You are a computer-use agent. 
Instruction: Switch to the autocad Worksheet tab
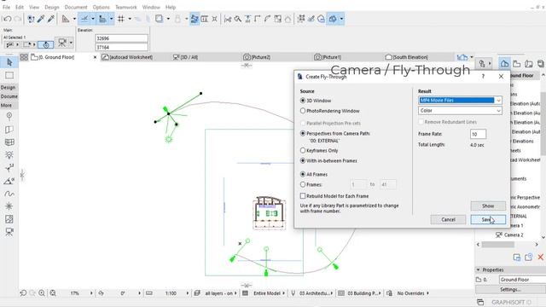pos(131,57)
